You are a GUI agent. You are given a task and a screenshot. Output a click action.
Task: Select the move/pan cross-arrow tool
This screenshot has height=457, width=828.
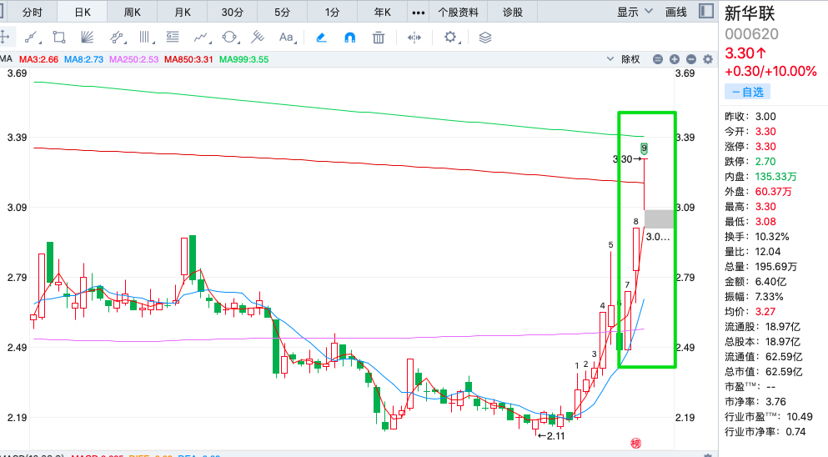(4, 37)
